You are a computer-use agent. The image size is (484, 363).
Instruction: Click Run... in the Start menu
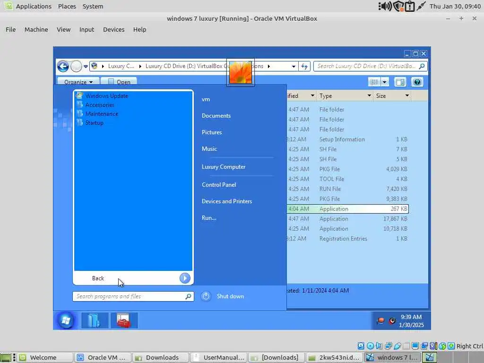tap(209, 217)
